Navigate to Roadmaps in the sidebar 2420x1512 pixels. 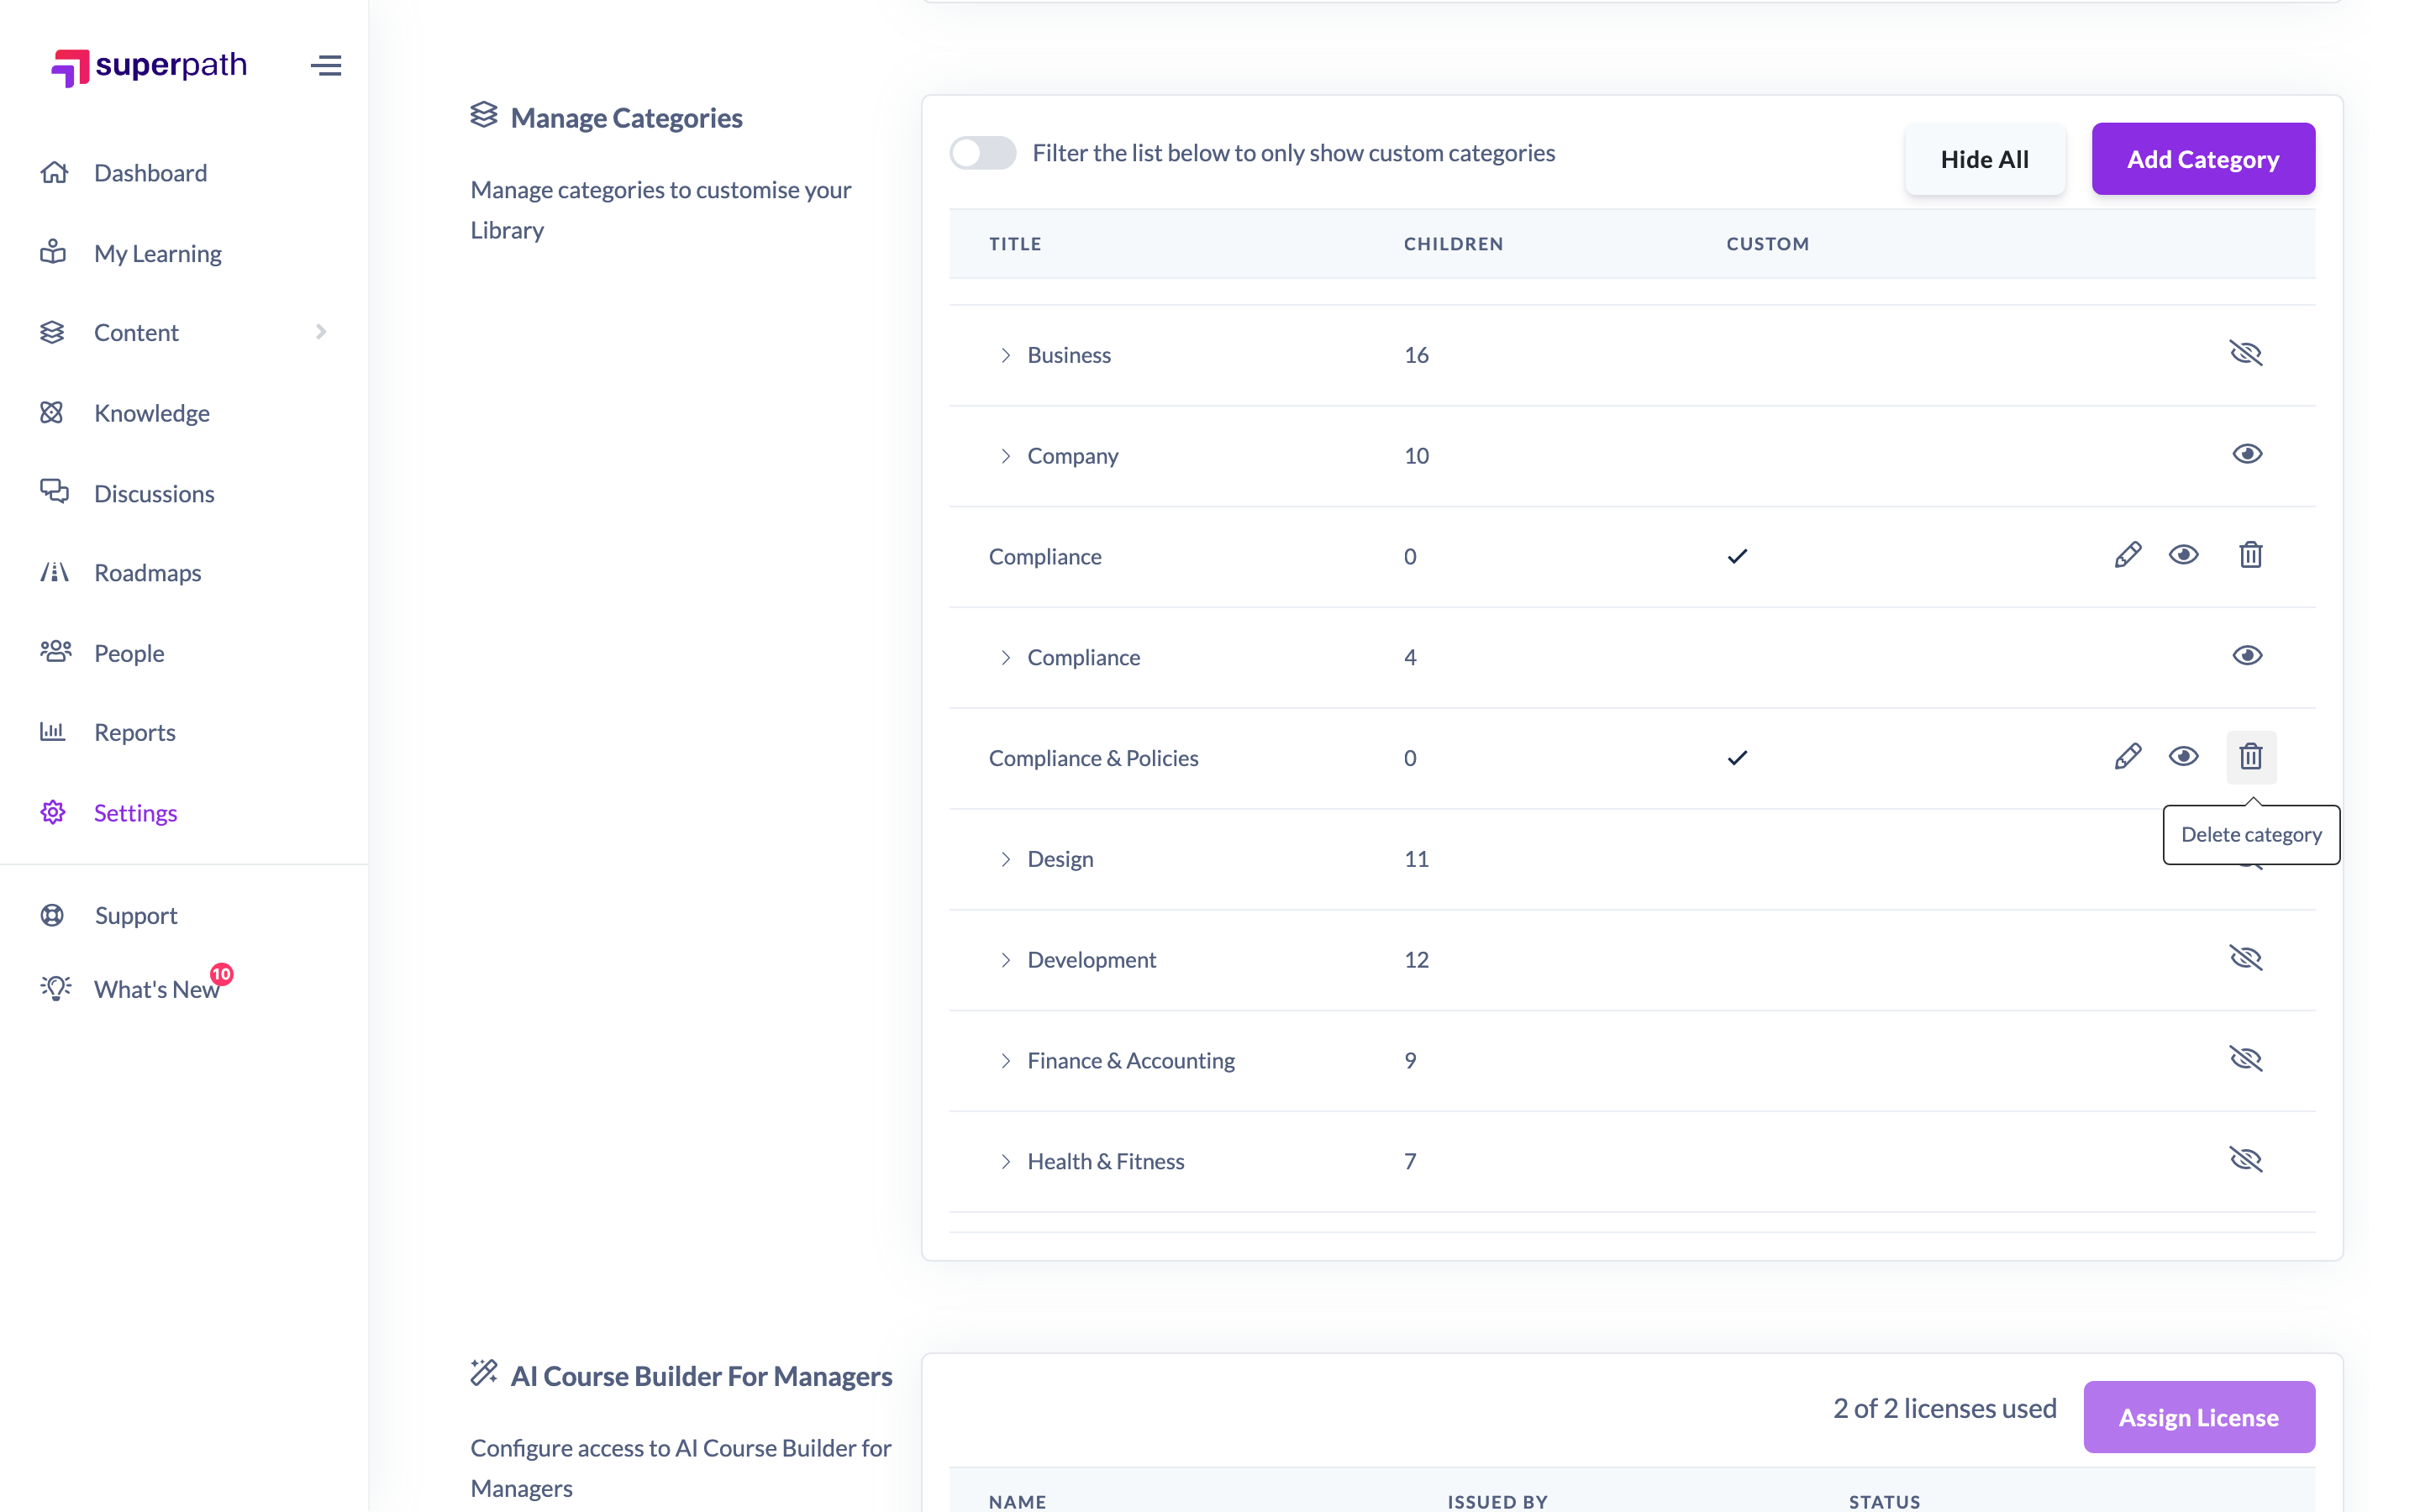point(148,573)
